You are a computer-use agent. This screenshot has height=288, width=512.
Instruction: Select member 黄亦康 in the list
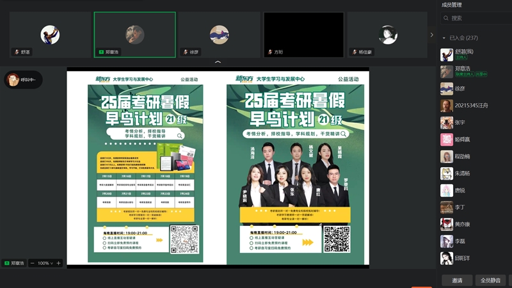(476, 225)
